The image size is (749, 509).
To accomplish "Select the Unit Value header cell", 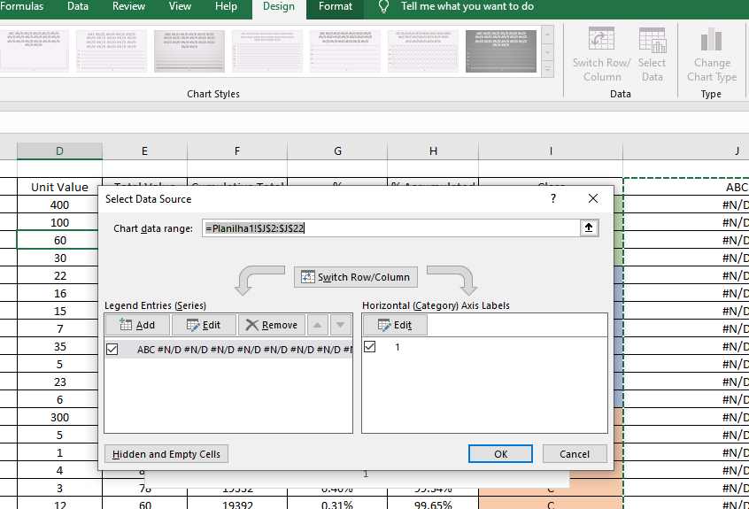I will tap(59, 187).
